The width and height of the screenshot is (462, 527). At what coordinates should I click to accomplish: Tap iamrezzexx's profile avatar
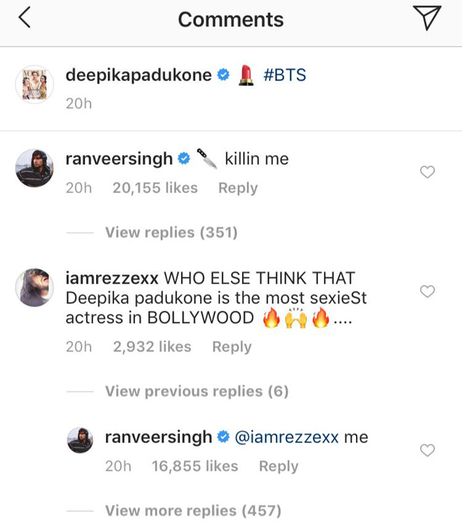pyautogui.click(x=34, y=287)
